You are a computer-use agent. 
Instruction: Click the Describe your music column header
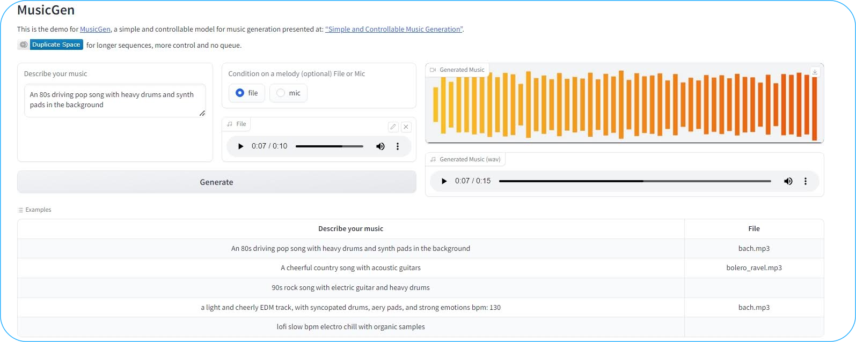pyautogui.click(x=350, y=229)
